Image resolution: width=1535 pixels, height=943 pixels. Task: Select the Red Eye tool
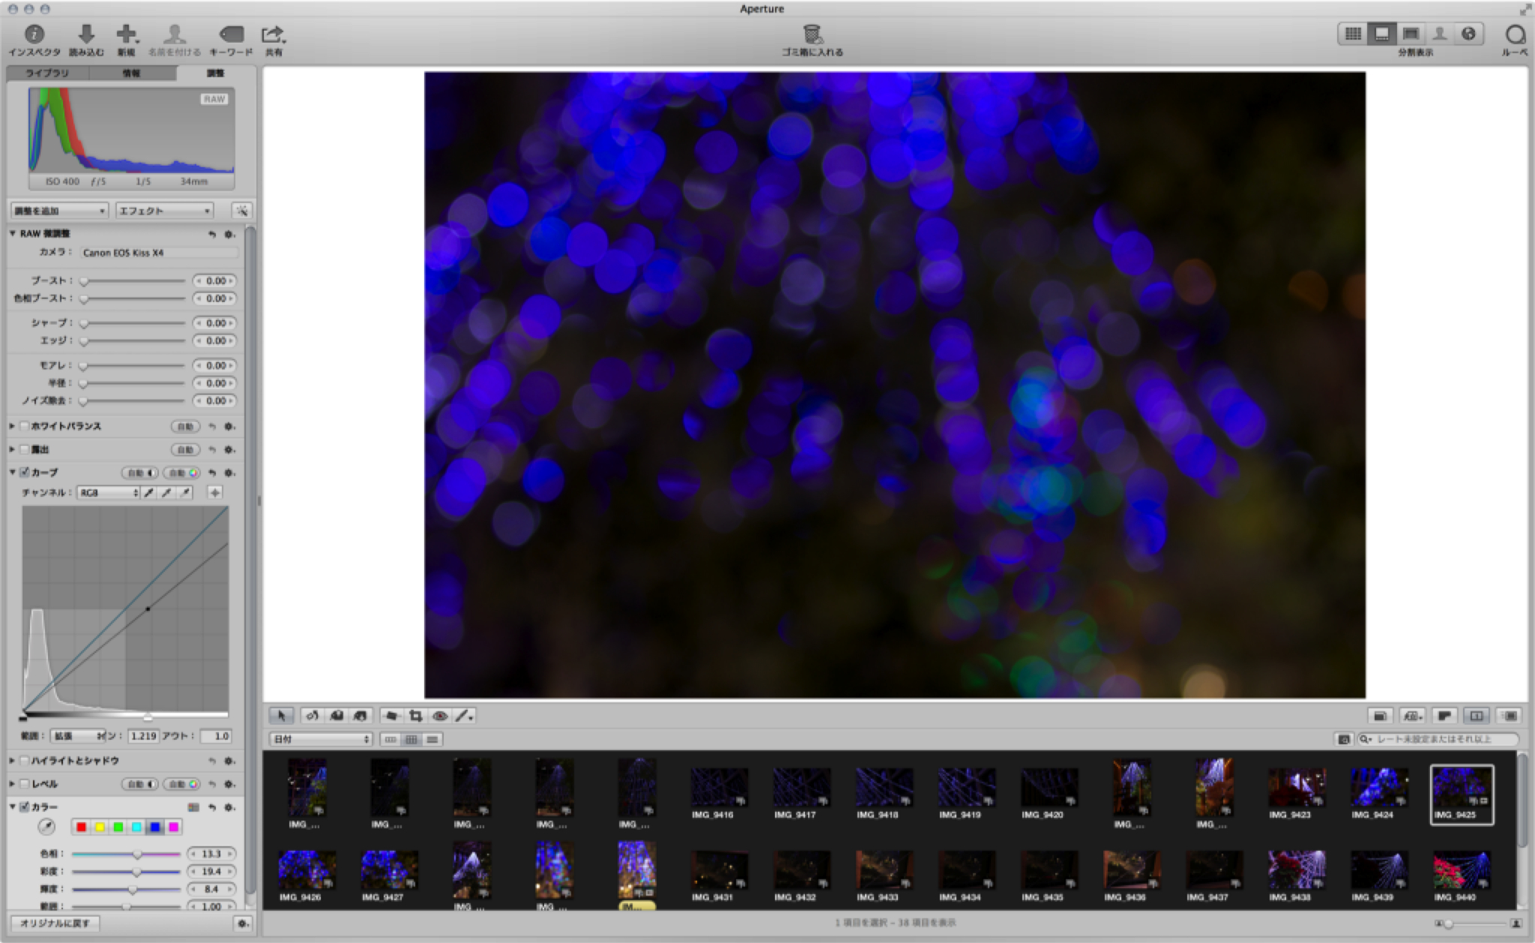[440, 716]
